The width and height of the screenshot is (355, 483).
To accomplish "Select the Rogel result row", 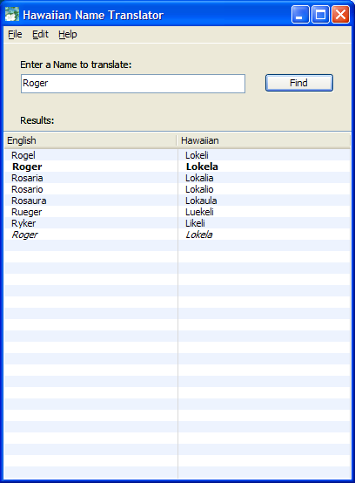I will click(x=177, y=155).
